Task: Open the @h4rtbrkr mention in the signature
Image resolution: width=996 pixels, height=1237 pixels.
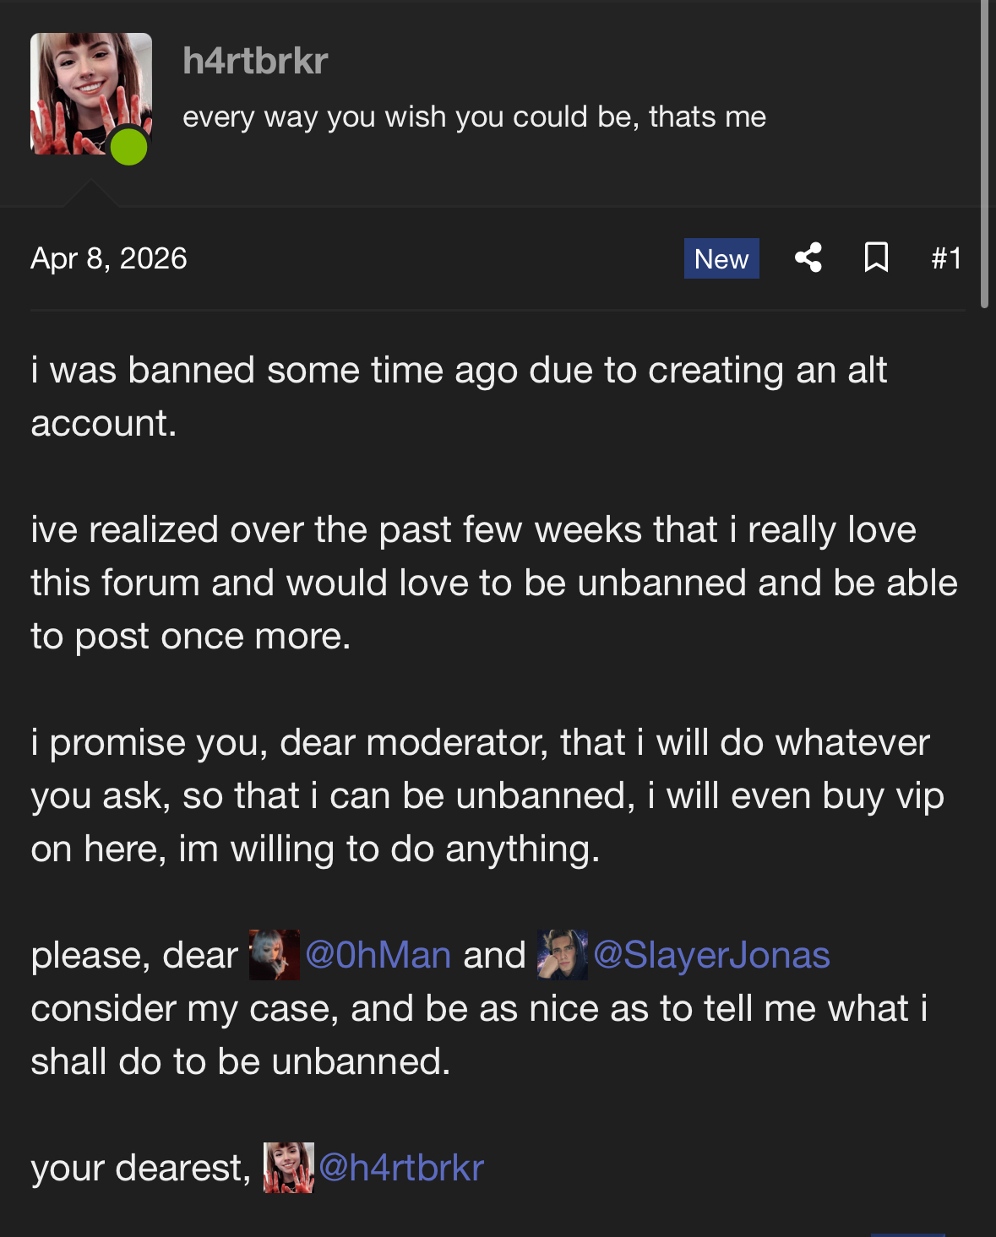Action: [x=401, y=1168]
